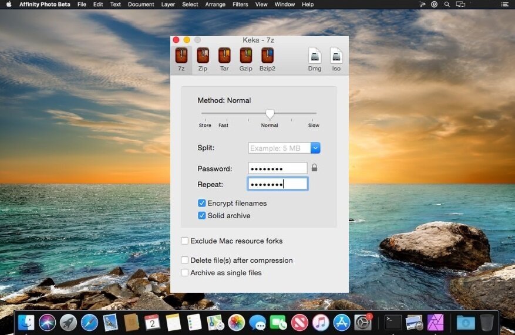Open the Text menu
The height and width of the screenshot is (335, 515).
pyautogui.click(x=115, y=4)
